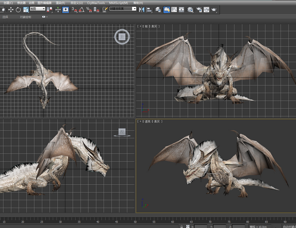Activate the Select and Rotate tool
Viewport: 296px width, 228px height.
coord(18,9)
